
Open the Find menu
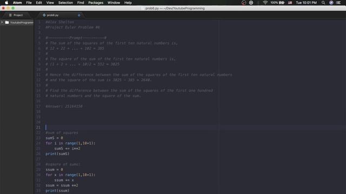coord(81,3)
